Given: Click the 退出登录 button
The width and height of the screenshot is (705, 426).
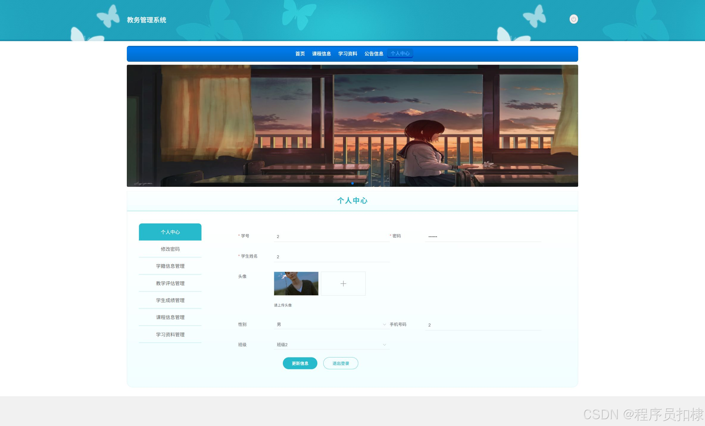Looking at the screenshot, I should [x=341, y=363].
